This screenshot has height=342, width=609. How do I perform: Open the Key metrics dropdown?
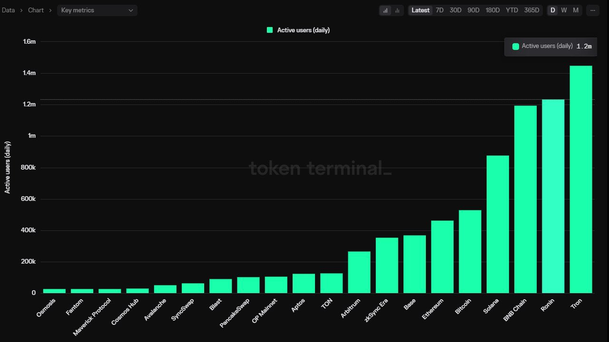[97, 10]
